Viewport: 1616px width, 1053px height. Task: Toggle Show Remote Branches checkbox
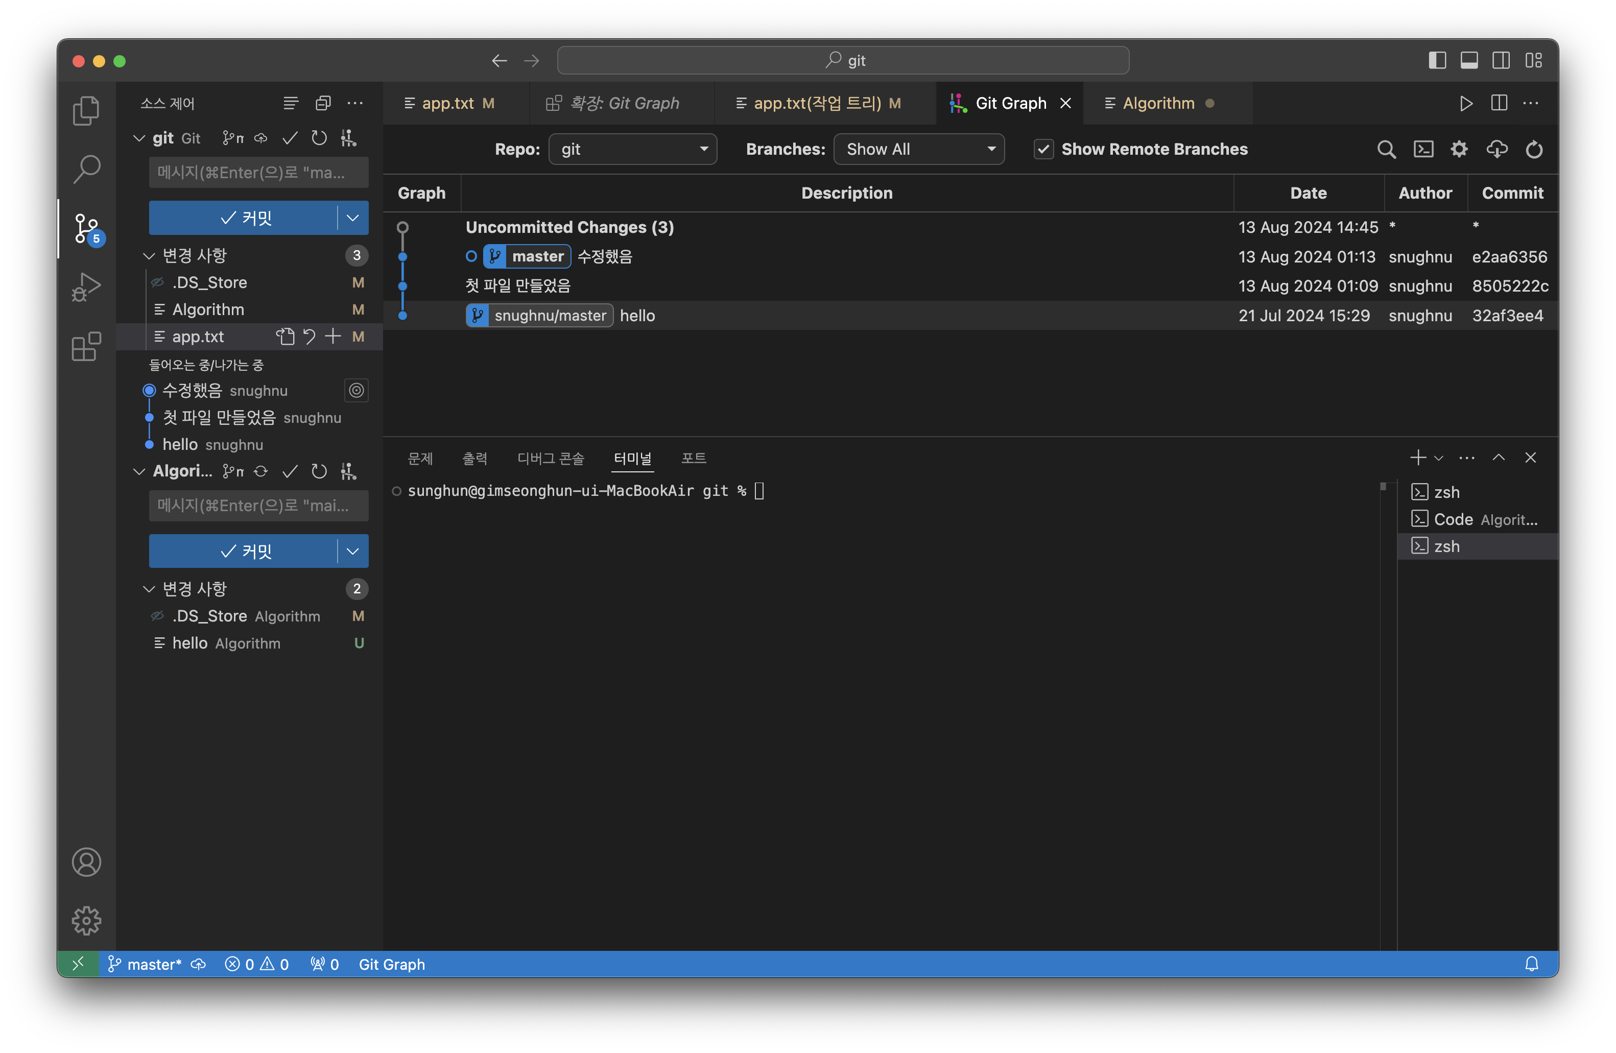point(1043,149)
